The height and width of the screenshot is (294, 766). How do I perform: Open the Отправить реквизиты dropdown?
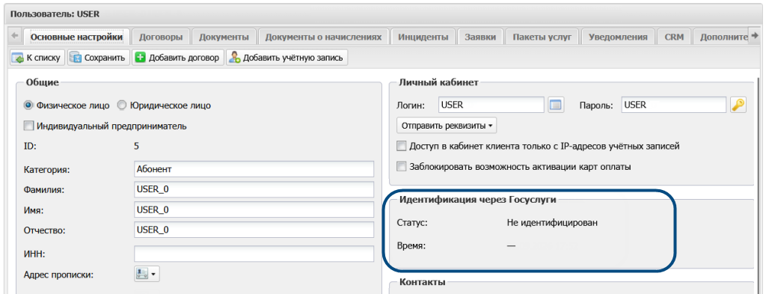pyautogui.click(x=447, y=126)
